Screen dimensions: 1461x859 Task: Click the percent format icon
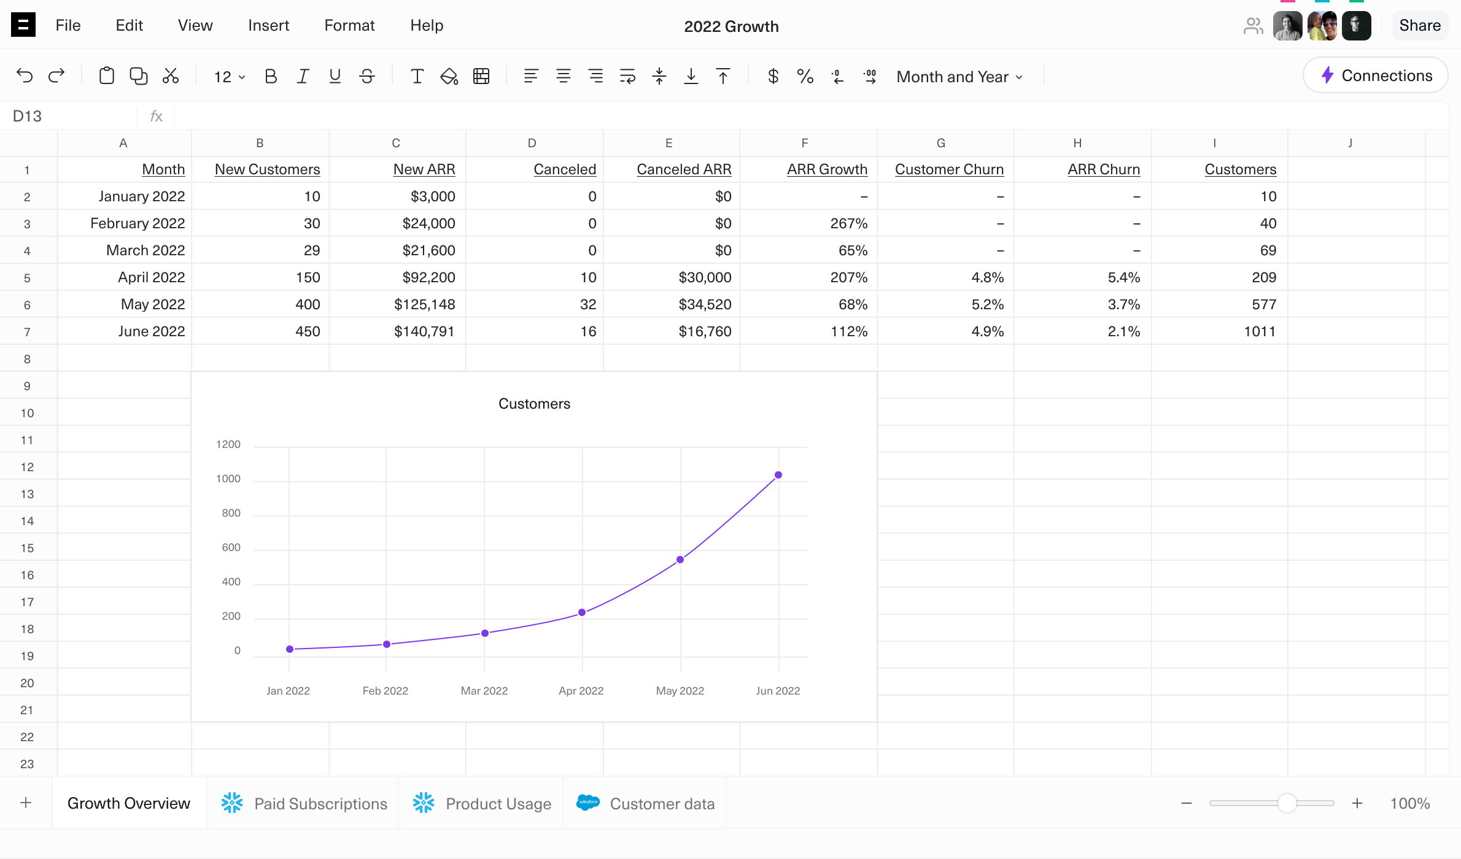point(805,76)
